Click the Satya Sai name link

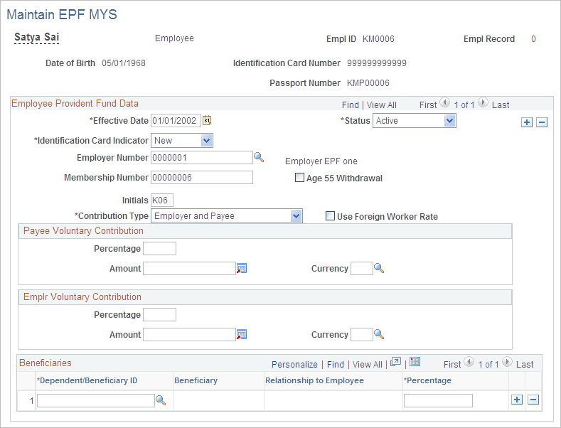(x=36, y=37)
